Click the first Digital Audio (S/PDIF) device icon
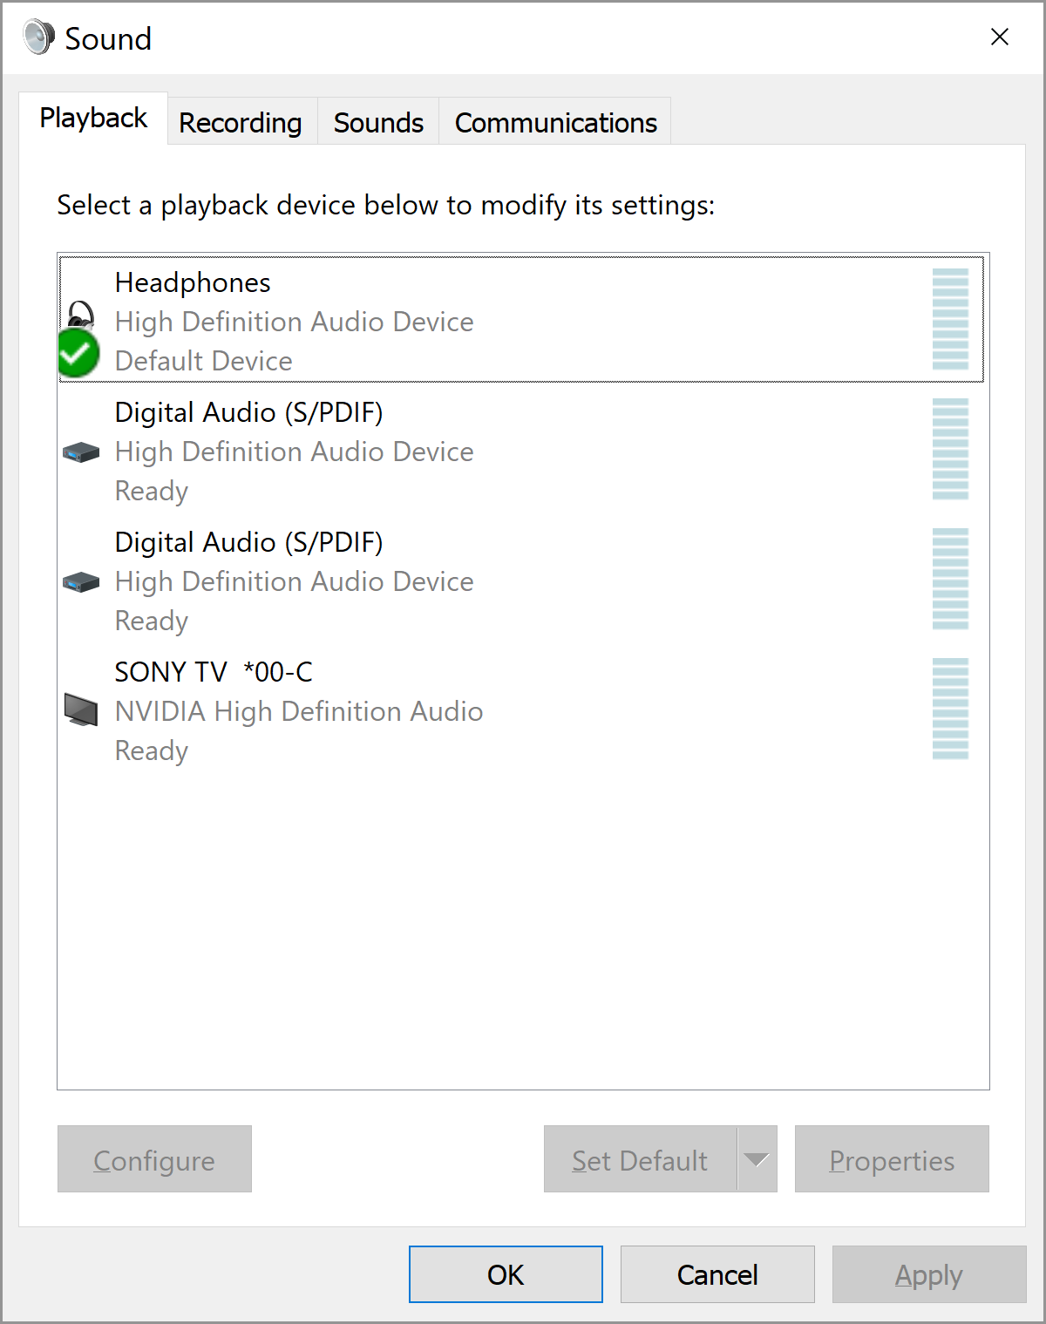 point(80,452)
